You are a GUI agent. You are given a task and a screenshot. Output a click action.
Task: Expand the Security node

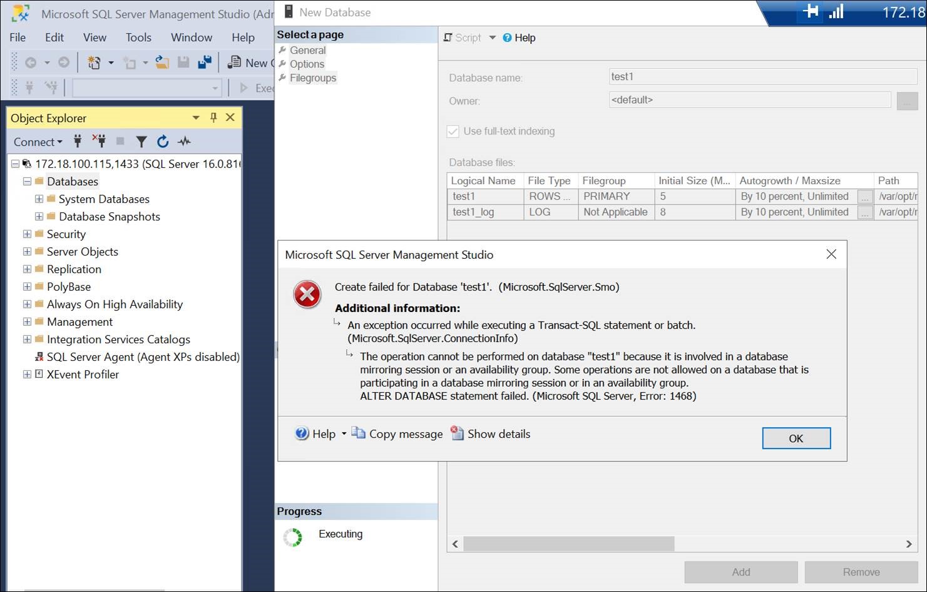pyautogui.click(x=27, y=234)
